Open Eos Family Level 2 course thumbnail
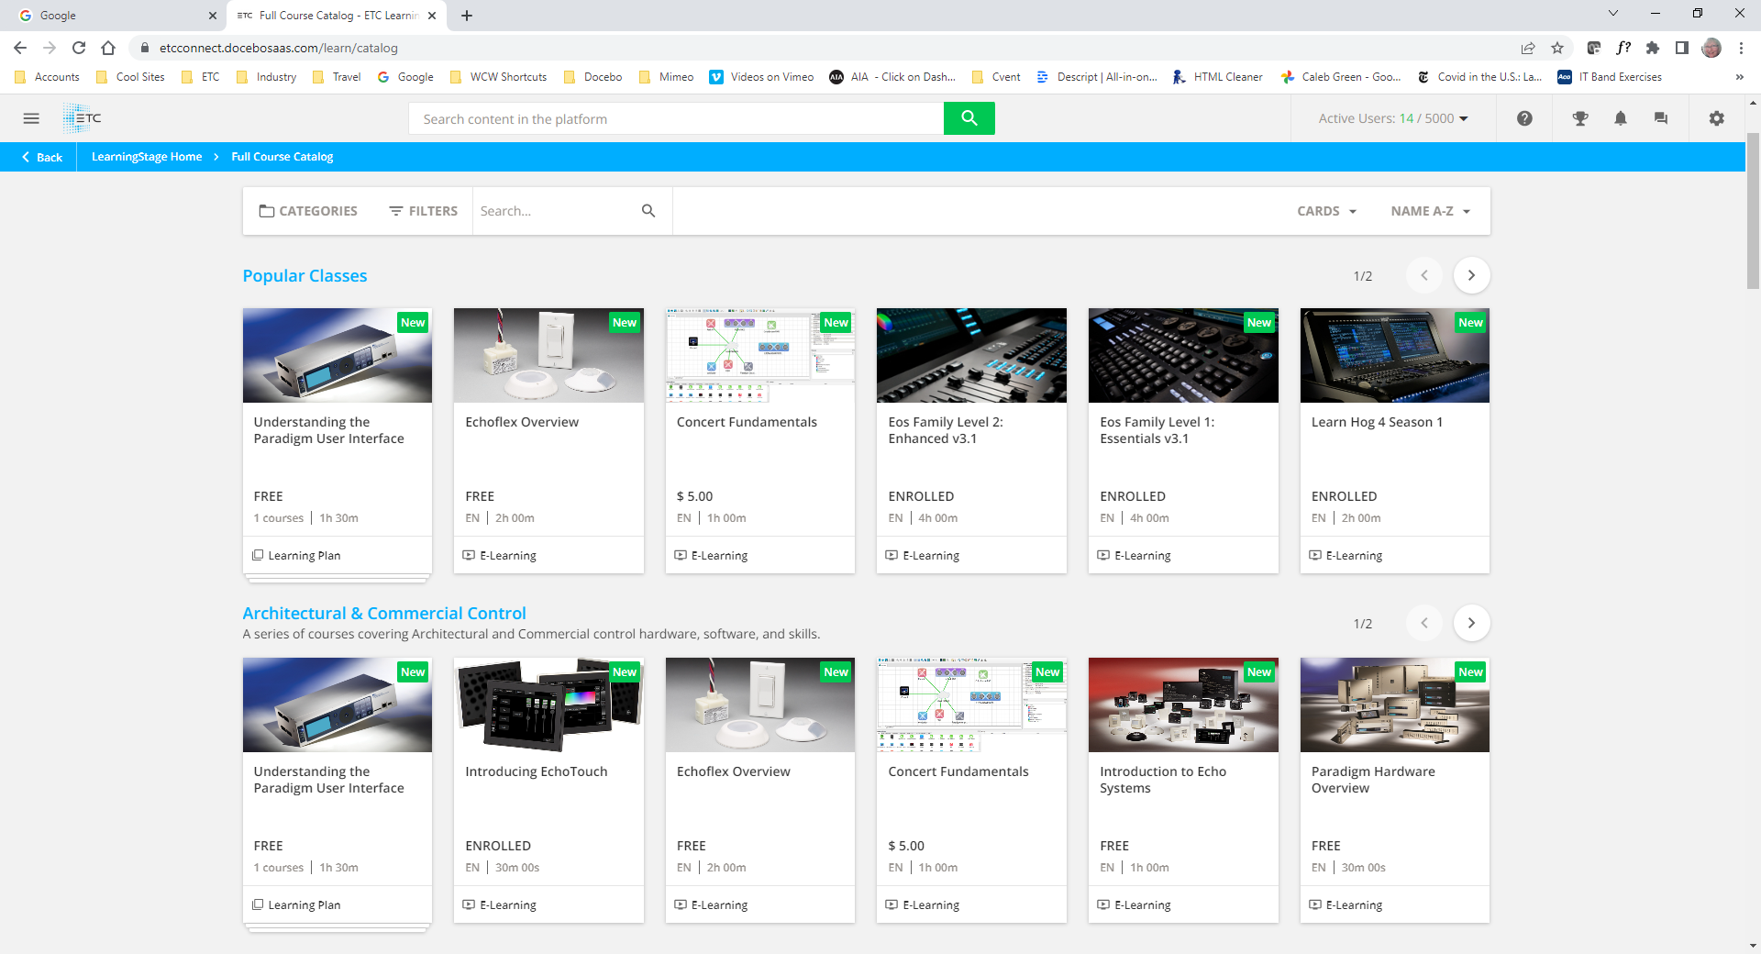 (x=971, y=355)
